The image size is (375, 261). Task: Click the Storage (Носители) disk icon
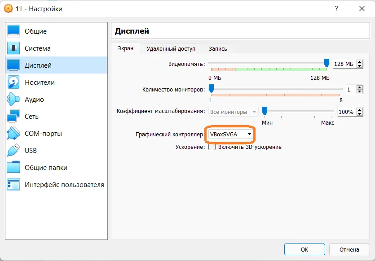pyautogui.click(x=13, y=82)
